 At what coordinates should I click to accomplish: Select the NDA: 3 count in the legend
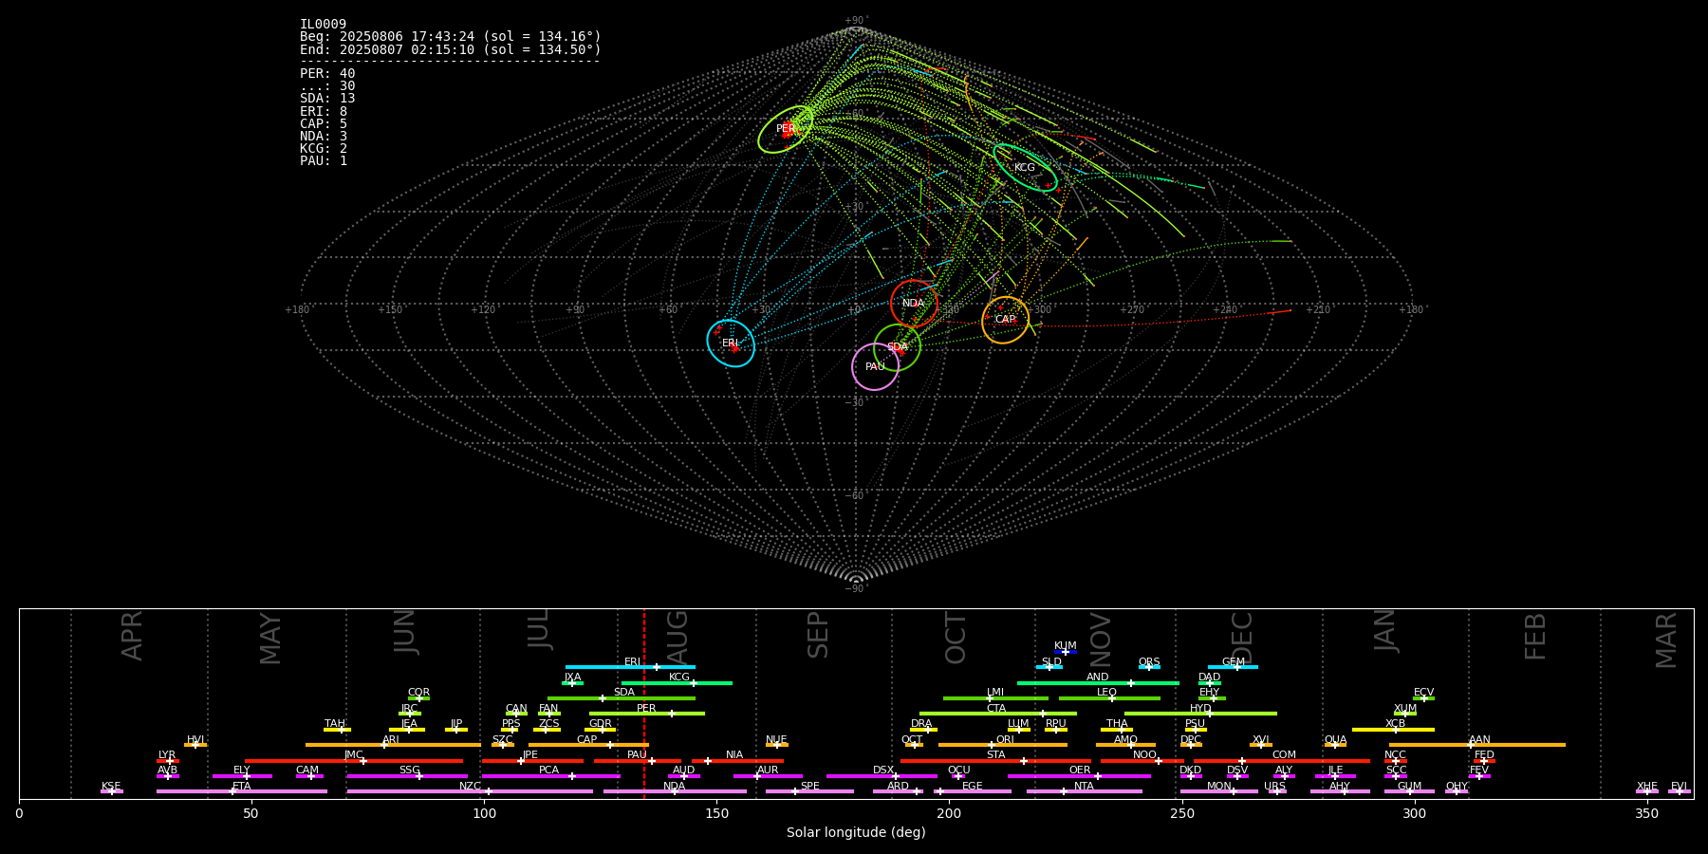[324, 137]
